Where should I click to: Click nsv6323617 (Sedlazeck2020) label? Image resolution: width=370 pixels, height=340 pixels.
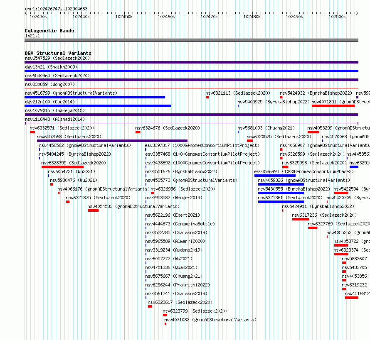pos(180,302)
